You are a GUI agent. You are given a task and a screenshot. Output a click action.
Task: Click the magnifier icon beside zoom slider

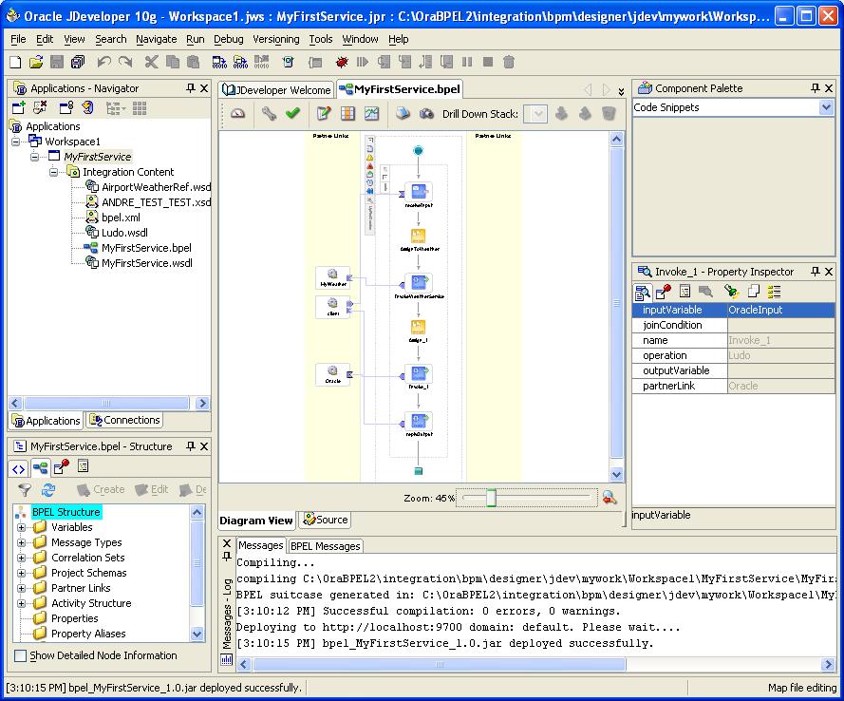click(x=609, y=498)
